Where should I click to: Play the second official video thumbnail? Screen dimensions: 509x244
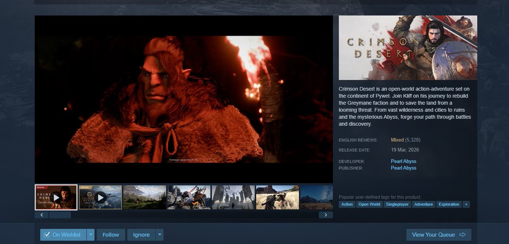(x=101, y=197)
